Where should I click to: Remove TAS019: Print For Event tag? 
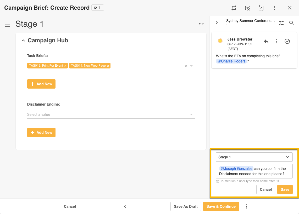pos(65,66)
